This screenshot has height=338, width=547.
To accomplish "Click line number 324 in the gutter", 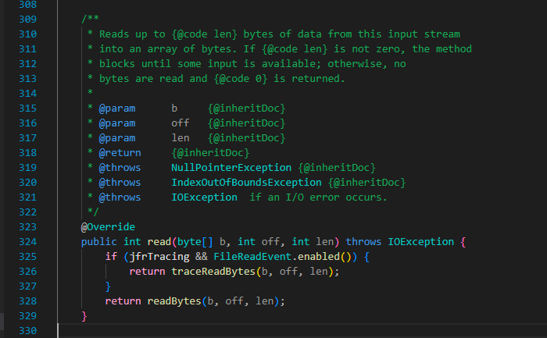I will tap(27, 242).
